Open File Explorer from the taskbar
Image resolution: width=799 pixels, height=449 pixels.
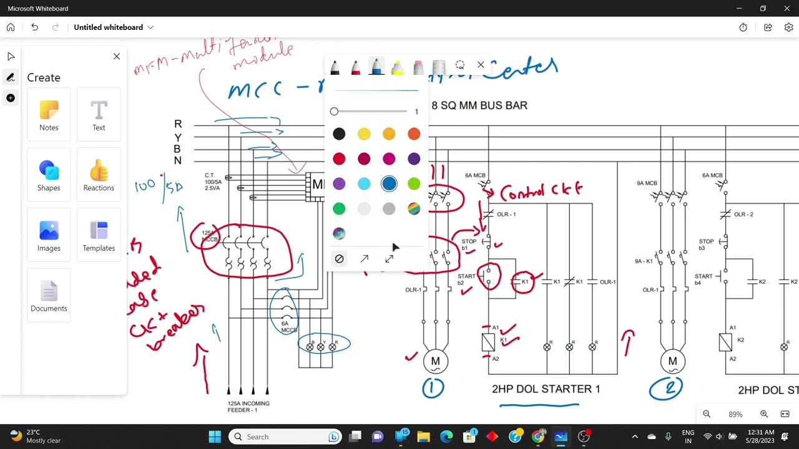(423, 437)
